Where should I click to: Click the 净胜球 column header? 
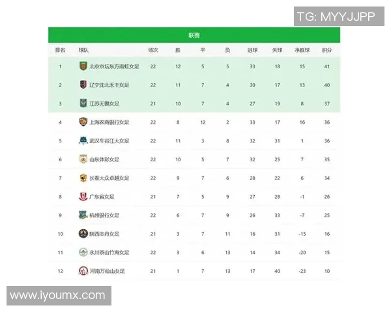point(302,49)
